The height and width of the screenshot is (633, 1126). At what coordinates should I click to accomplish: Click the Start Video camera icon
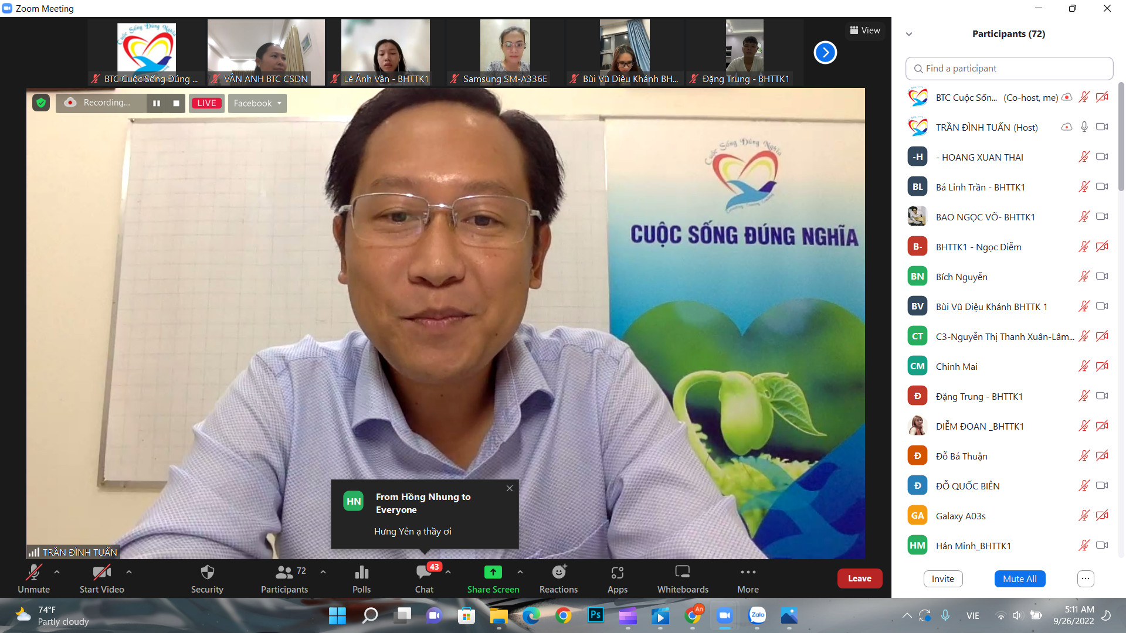102,572
